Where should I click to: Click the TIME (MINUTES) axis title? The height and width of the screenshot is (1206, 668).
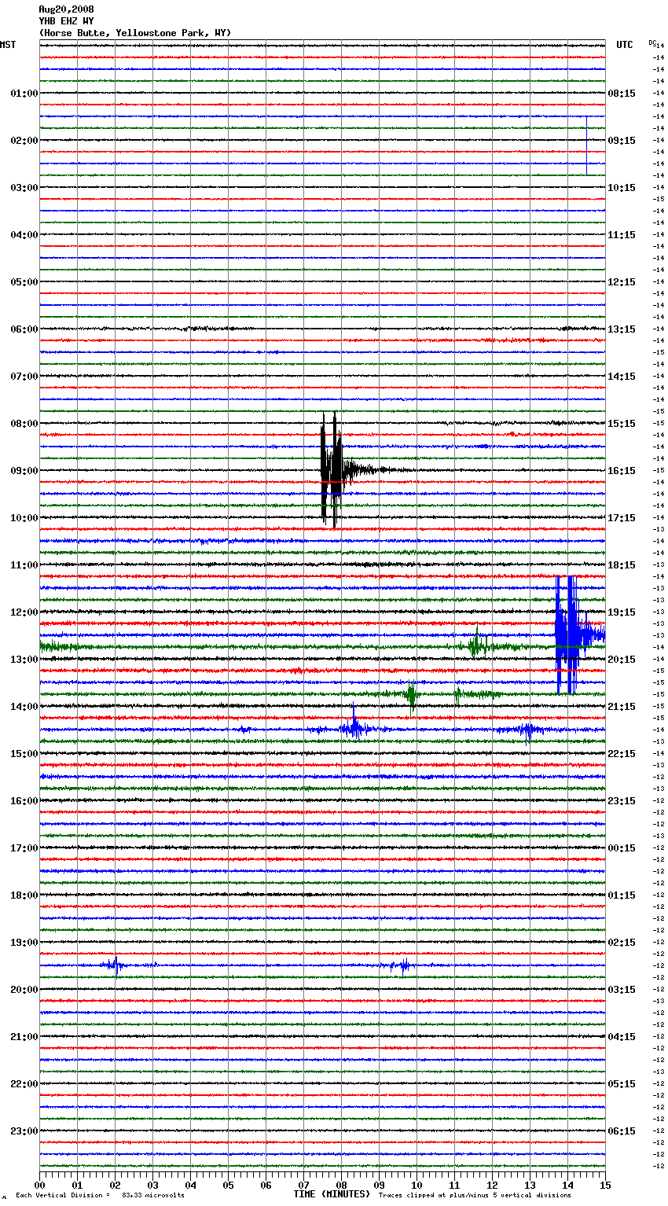332,1194
